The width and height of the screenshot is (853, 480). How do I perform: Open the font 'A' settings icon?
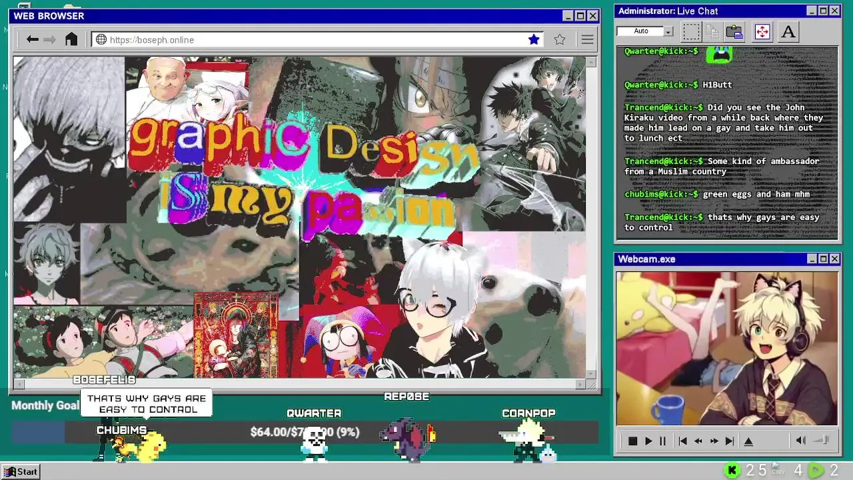tap(788, 31)
